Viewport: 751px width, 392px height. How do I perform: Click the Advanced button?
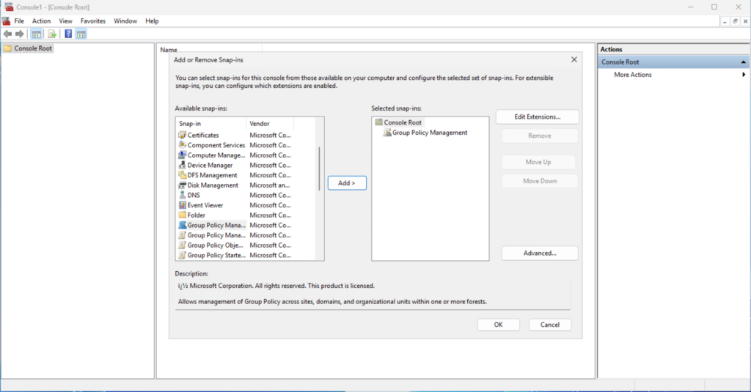pos(540,254)
